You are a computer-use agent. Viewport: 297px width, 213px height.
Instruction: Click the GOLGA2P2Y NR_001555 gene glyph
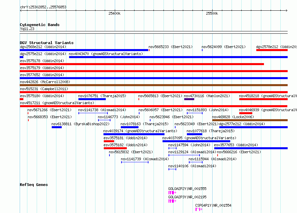(x=172, y=193)
